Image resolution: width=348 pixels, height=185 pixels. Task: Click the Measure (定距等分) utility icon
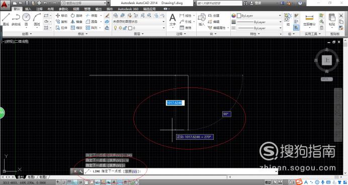point(309,20)
